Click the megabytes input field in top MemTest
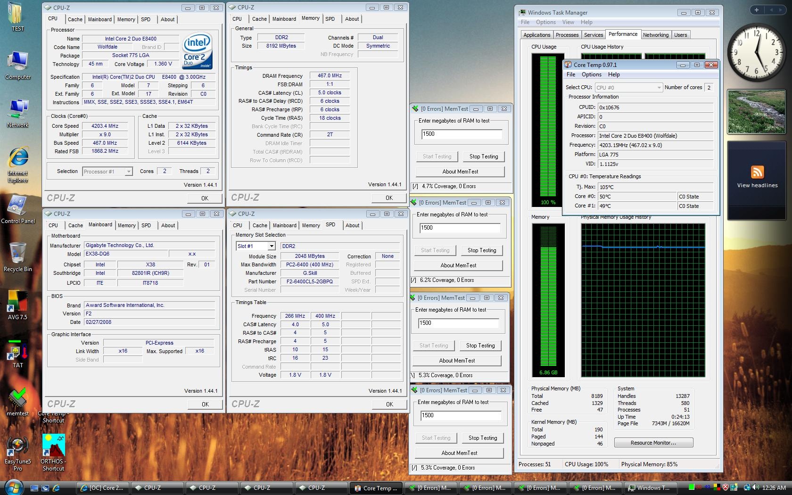Image resolution: width=792 pixels, height=495 pixels. 462,134
